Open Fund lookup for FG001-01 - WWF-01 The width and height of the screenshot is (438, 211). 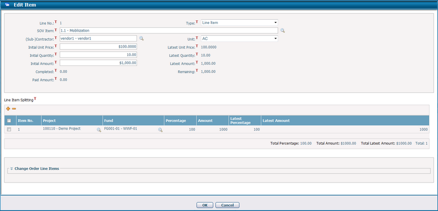coord(160,130)
